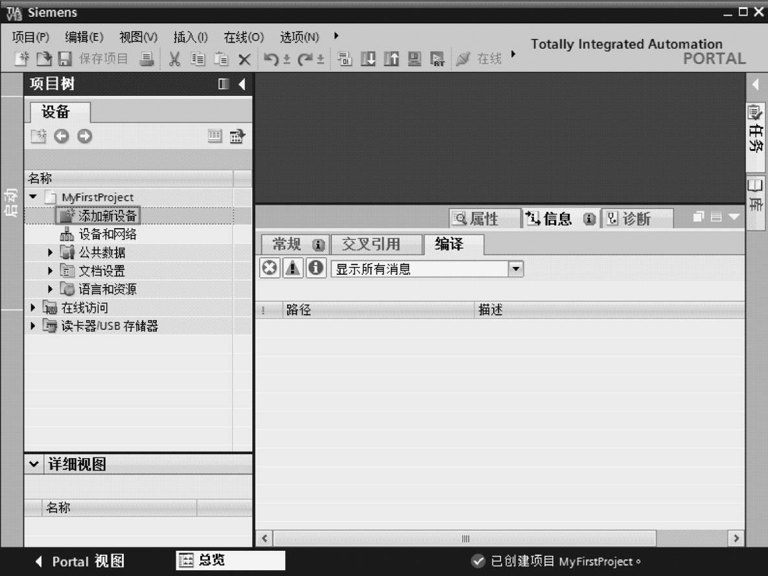Click the rightmost icon in the project tree toolbar
The width and height of the screenshot is (768, 576).
[x=238, y=135]
